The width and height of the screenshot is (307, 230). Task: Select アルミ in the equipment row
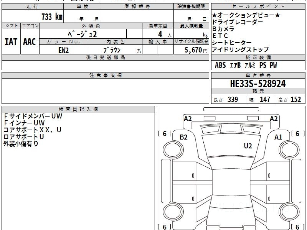point(250,65)
